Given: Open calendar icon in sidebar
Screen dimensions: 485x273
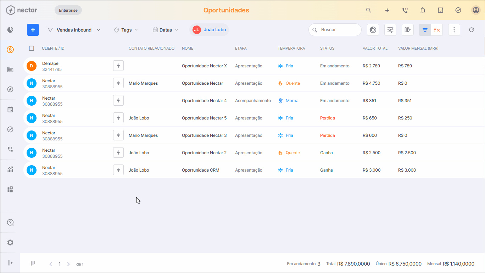Looking at the screenshot, I should click(x=10, y=110).
